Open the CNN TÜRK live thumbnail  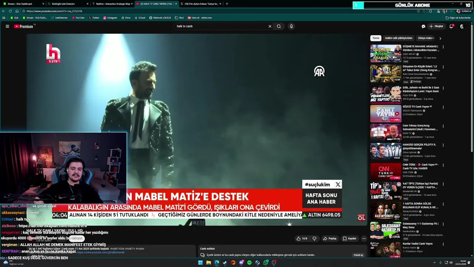pos(385,172)
